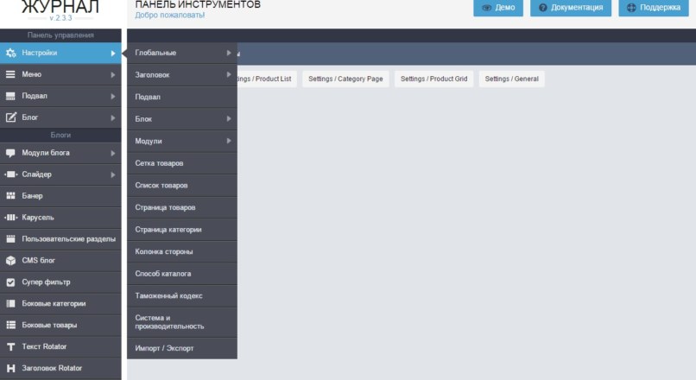Click the Блог edit pencil icon
The height and width of the screenshot is (380, 696).
[10, 117]
